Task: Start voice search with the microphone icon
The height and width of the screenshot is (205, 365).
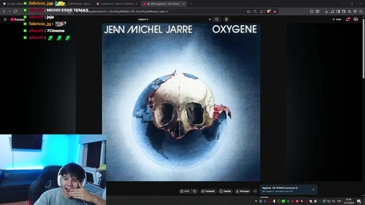Action: click(x=226, y=19)
